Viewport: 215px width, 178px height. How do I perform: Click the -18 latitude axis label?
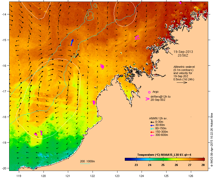pos(4,117)
